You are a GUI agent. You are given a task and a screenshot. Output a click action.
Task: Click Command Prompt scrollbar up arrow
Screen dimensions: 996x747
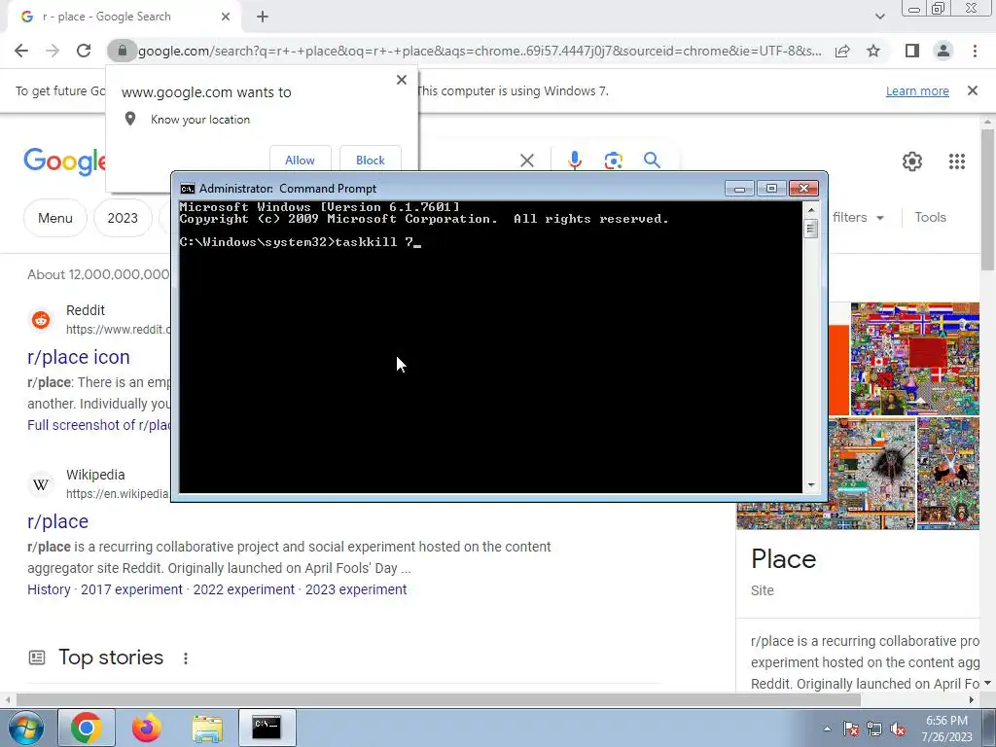coord(810,209)
